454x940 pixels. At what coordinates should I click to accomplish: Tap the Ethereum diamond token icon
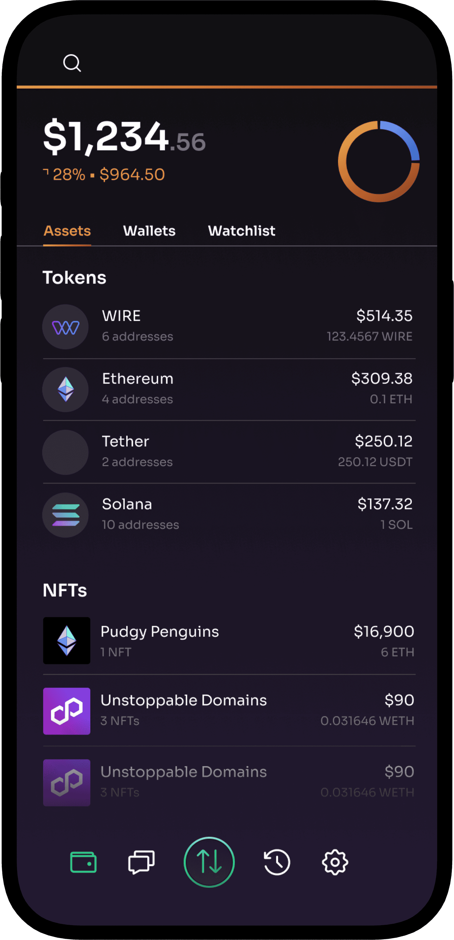[65, 389]
